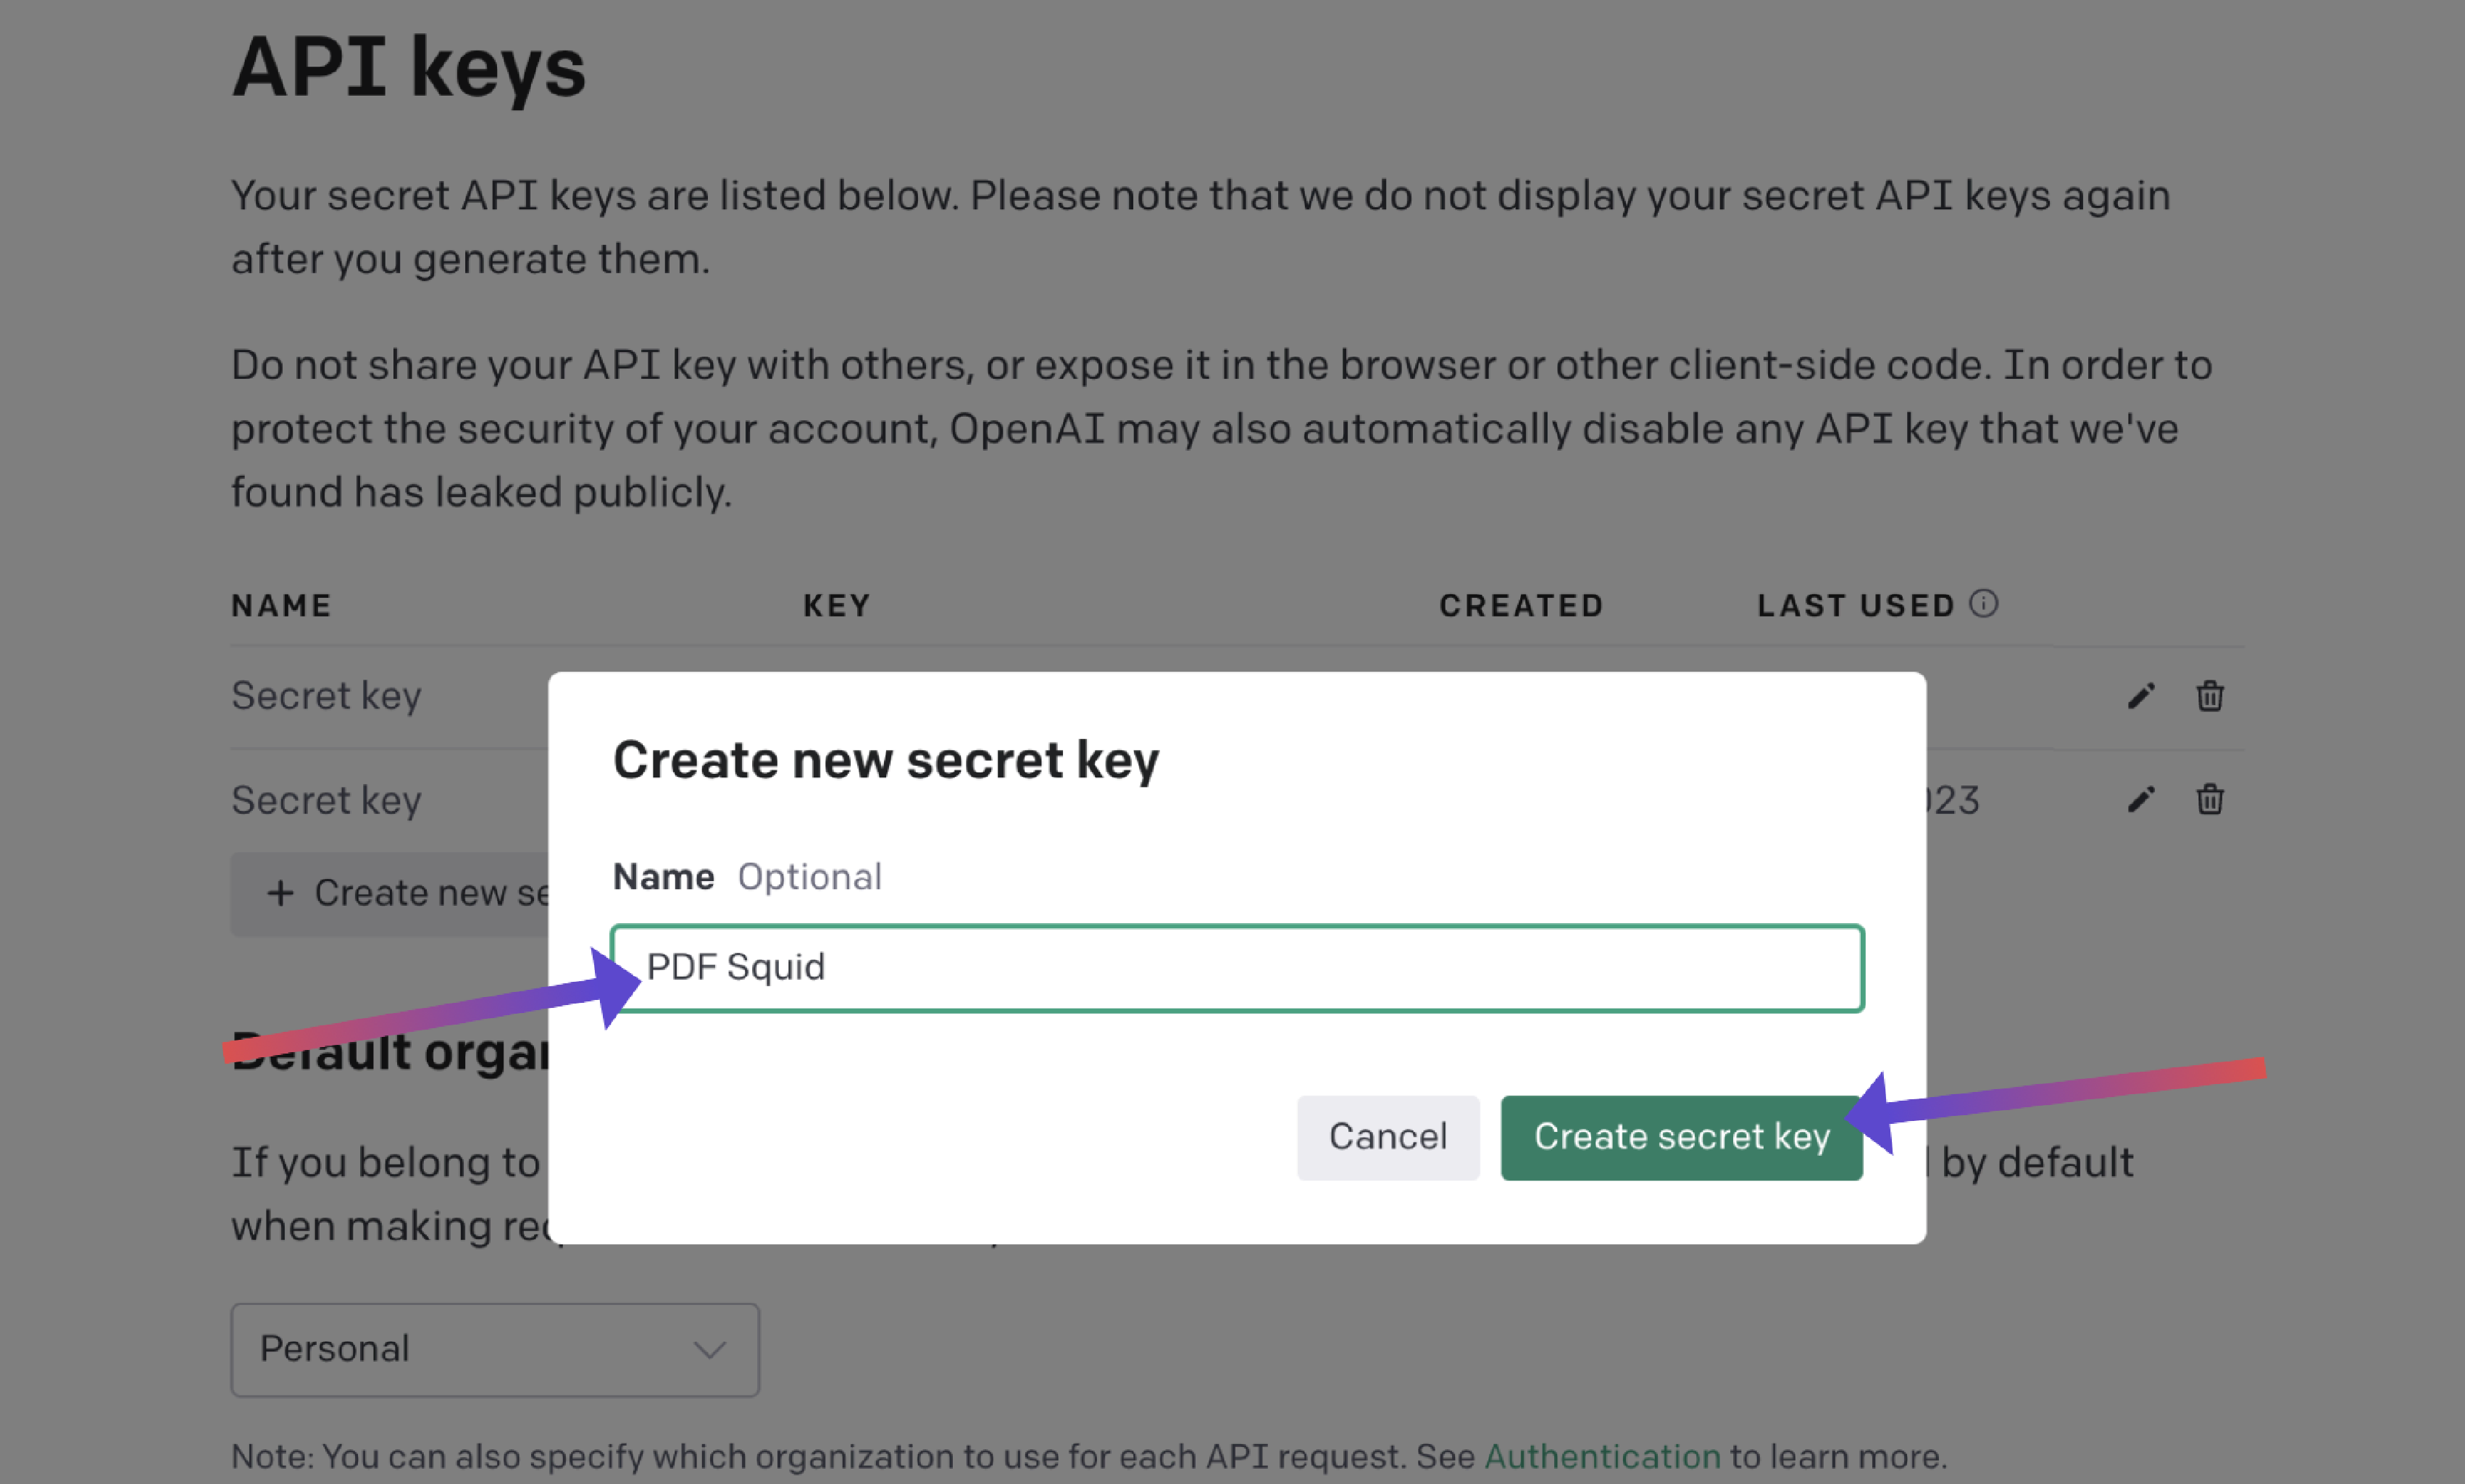Screen dimensions: 2465x1484
Task: Click the trash icon for the second secret key
Action: (x=2209, y=800)
